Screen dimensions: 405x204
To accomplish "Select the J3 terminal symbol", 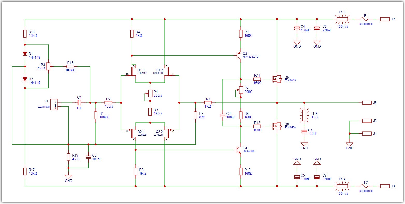I will tap(385, 186).
